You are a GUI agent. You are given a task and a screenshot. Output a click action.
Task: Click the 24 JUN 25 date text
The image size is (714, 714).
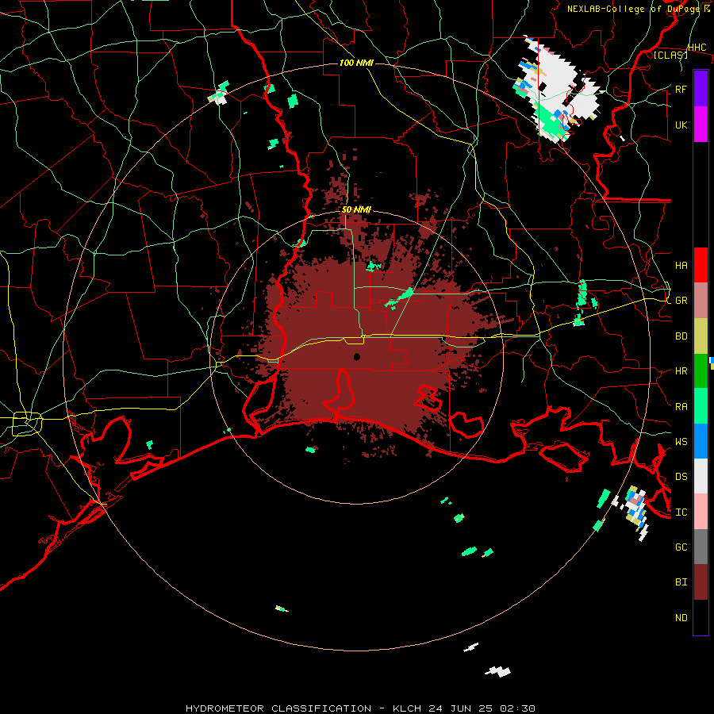coord(462,708)
